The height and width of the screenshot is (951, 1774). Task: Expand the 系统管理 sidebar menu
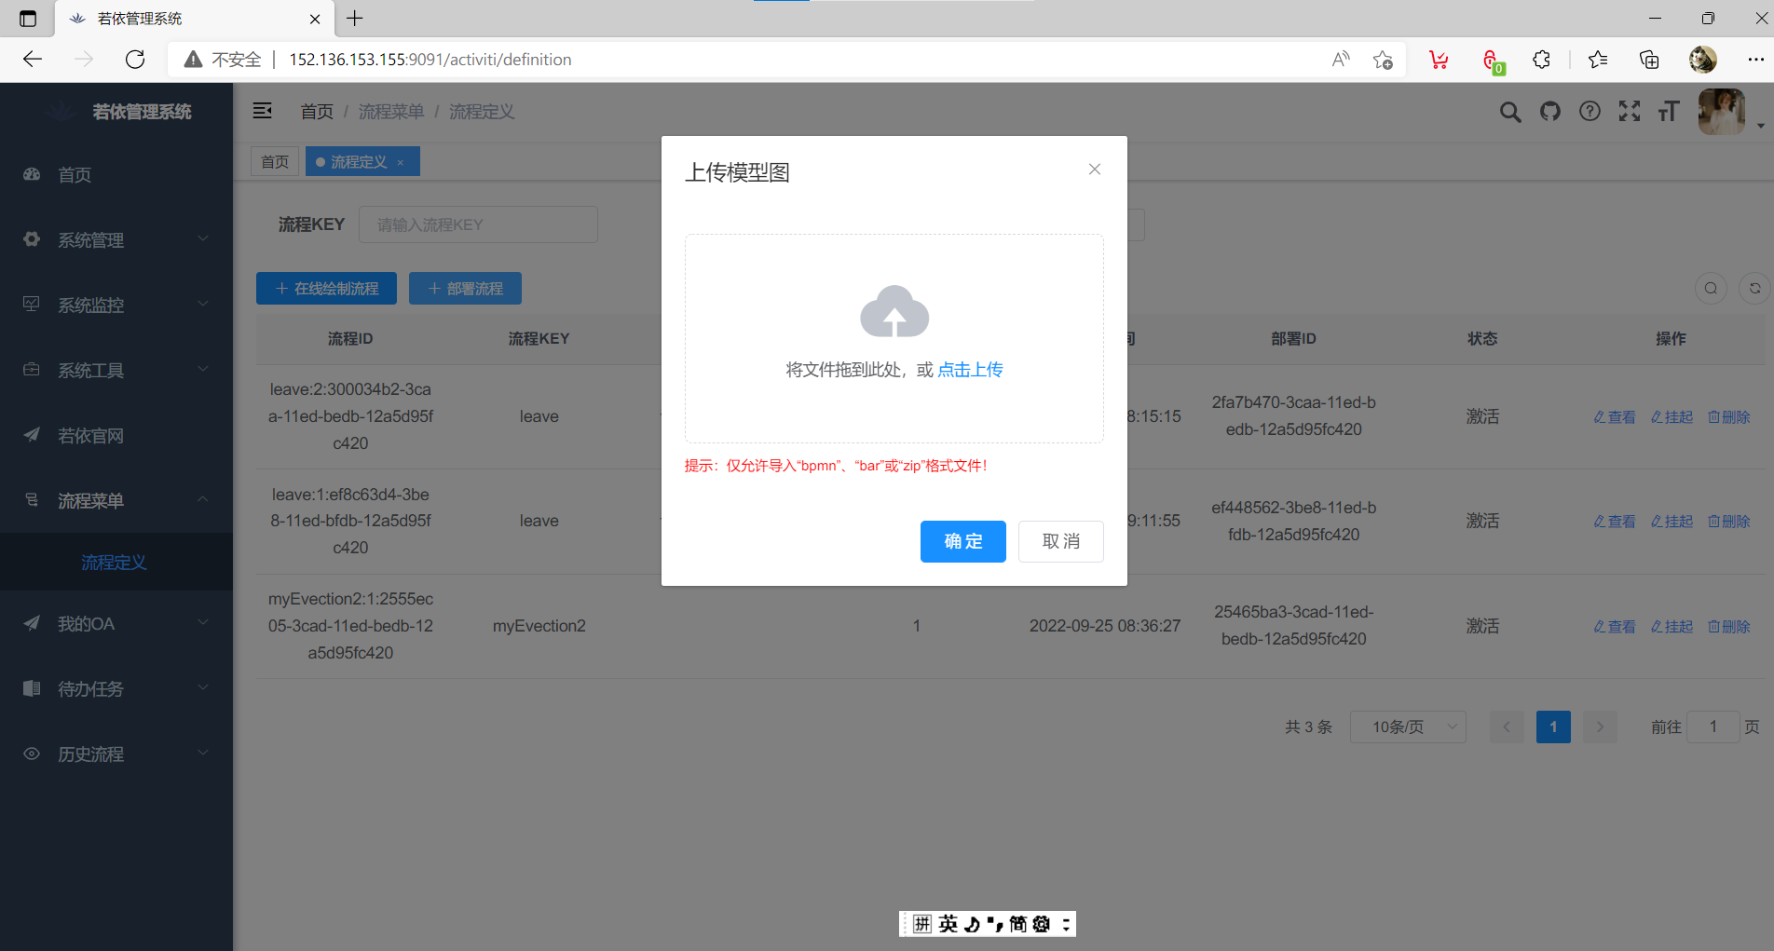pos(116,240)
